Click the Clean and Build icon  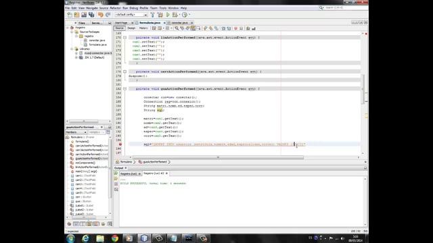(x=160, y=15)
